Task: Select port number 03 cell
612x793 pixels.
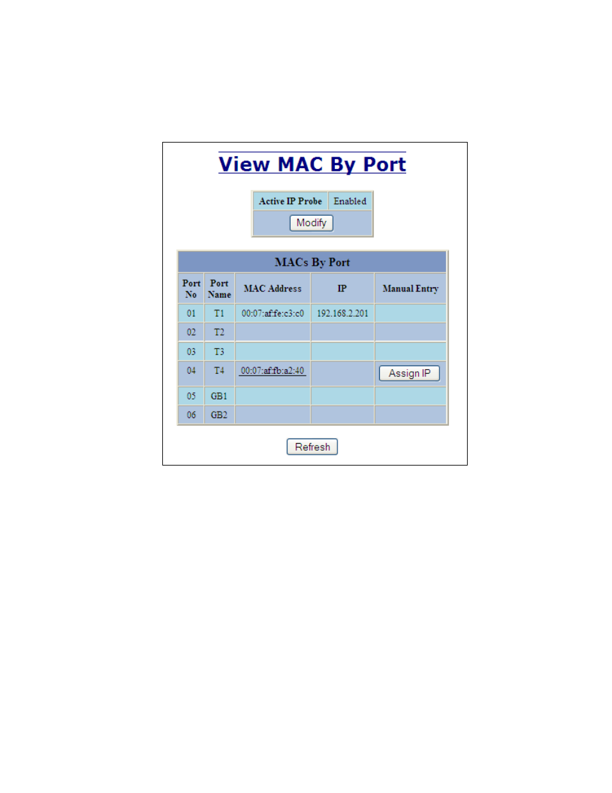Action: point(191,351)
